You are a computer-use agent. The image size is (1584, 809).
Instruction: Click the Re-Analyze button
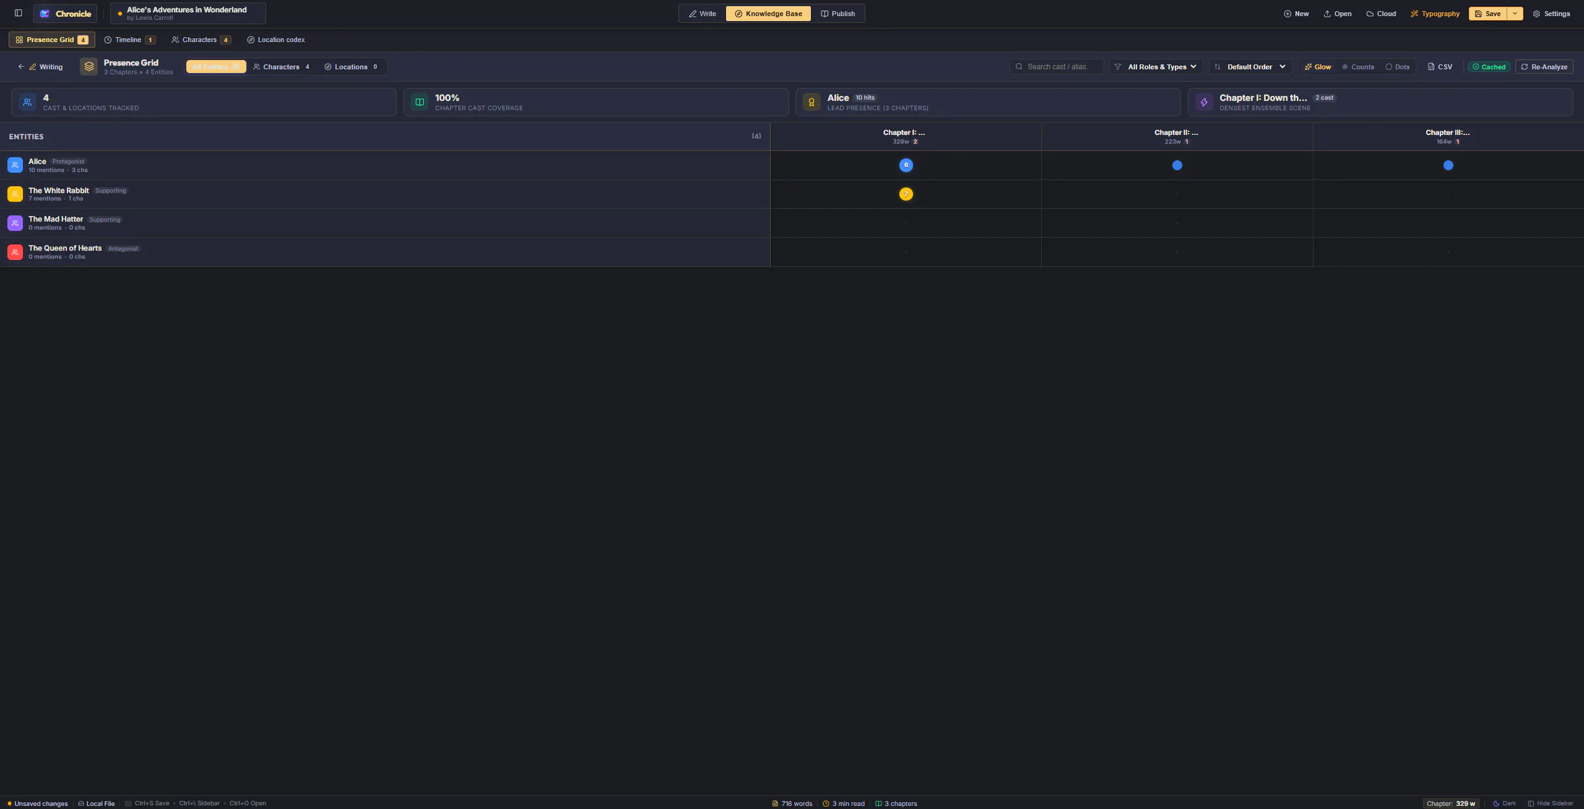(1544, 67)
